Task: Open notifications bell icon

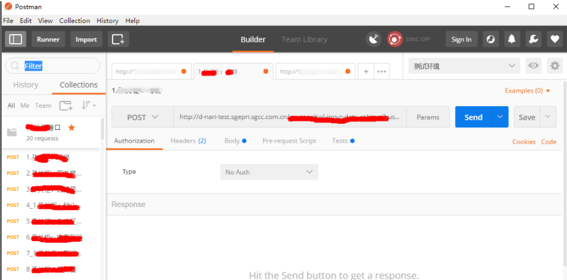Action: tap(512, 39)
